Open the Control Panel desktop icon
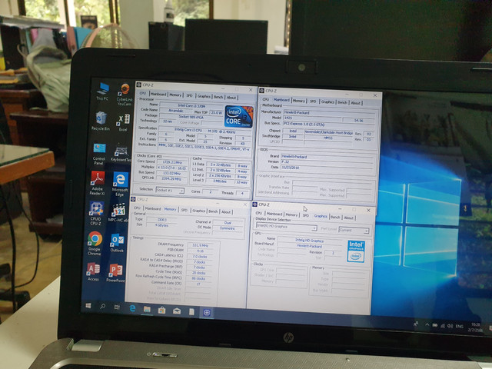The image size is (492, 369). coord(99,154)
